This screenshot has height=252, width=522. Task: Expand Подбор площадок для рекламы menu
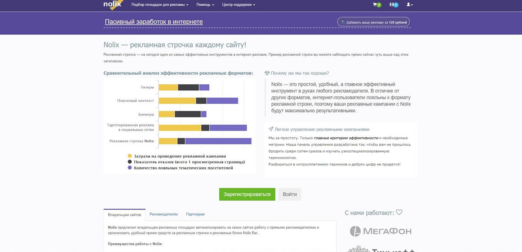(160, 5)
